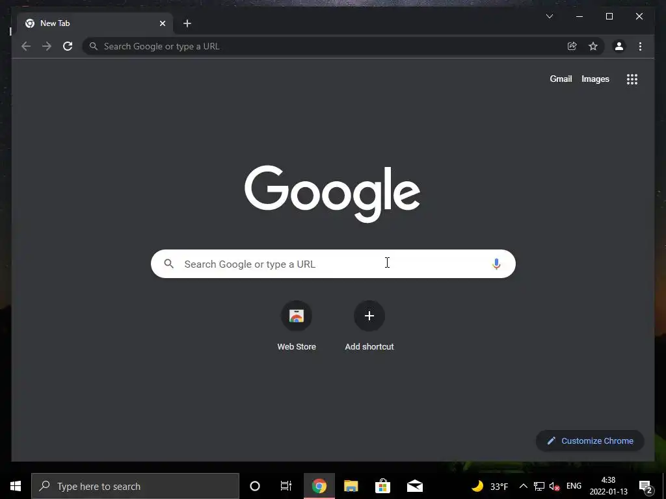Share this page using the share icon
The width and height of the screenshot is (666, 499).
pyautogui.click(x=572, y=46)
